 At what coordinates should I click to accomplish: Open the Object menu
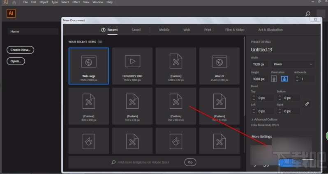(44, 2)
